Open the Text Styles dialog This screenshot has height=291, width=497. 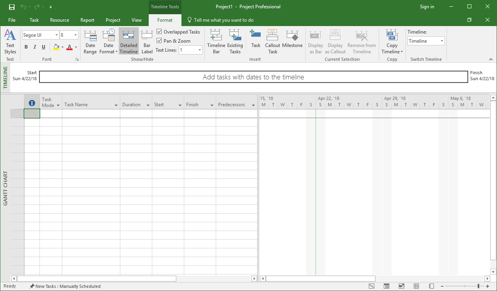coord(10,41)
